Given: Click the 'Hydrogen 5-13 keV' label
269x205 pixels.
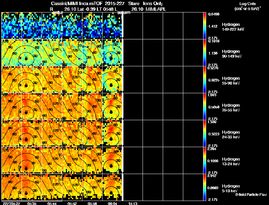Looking at the screenshot, I should pyautogui.click(x=231, y=189).
